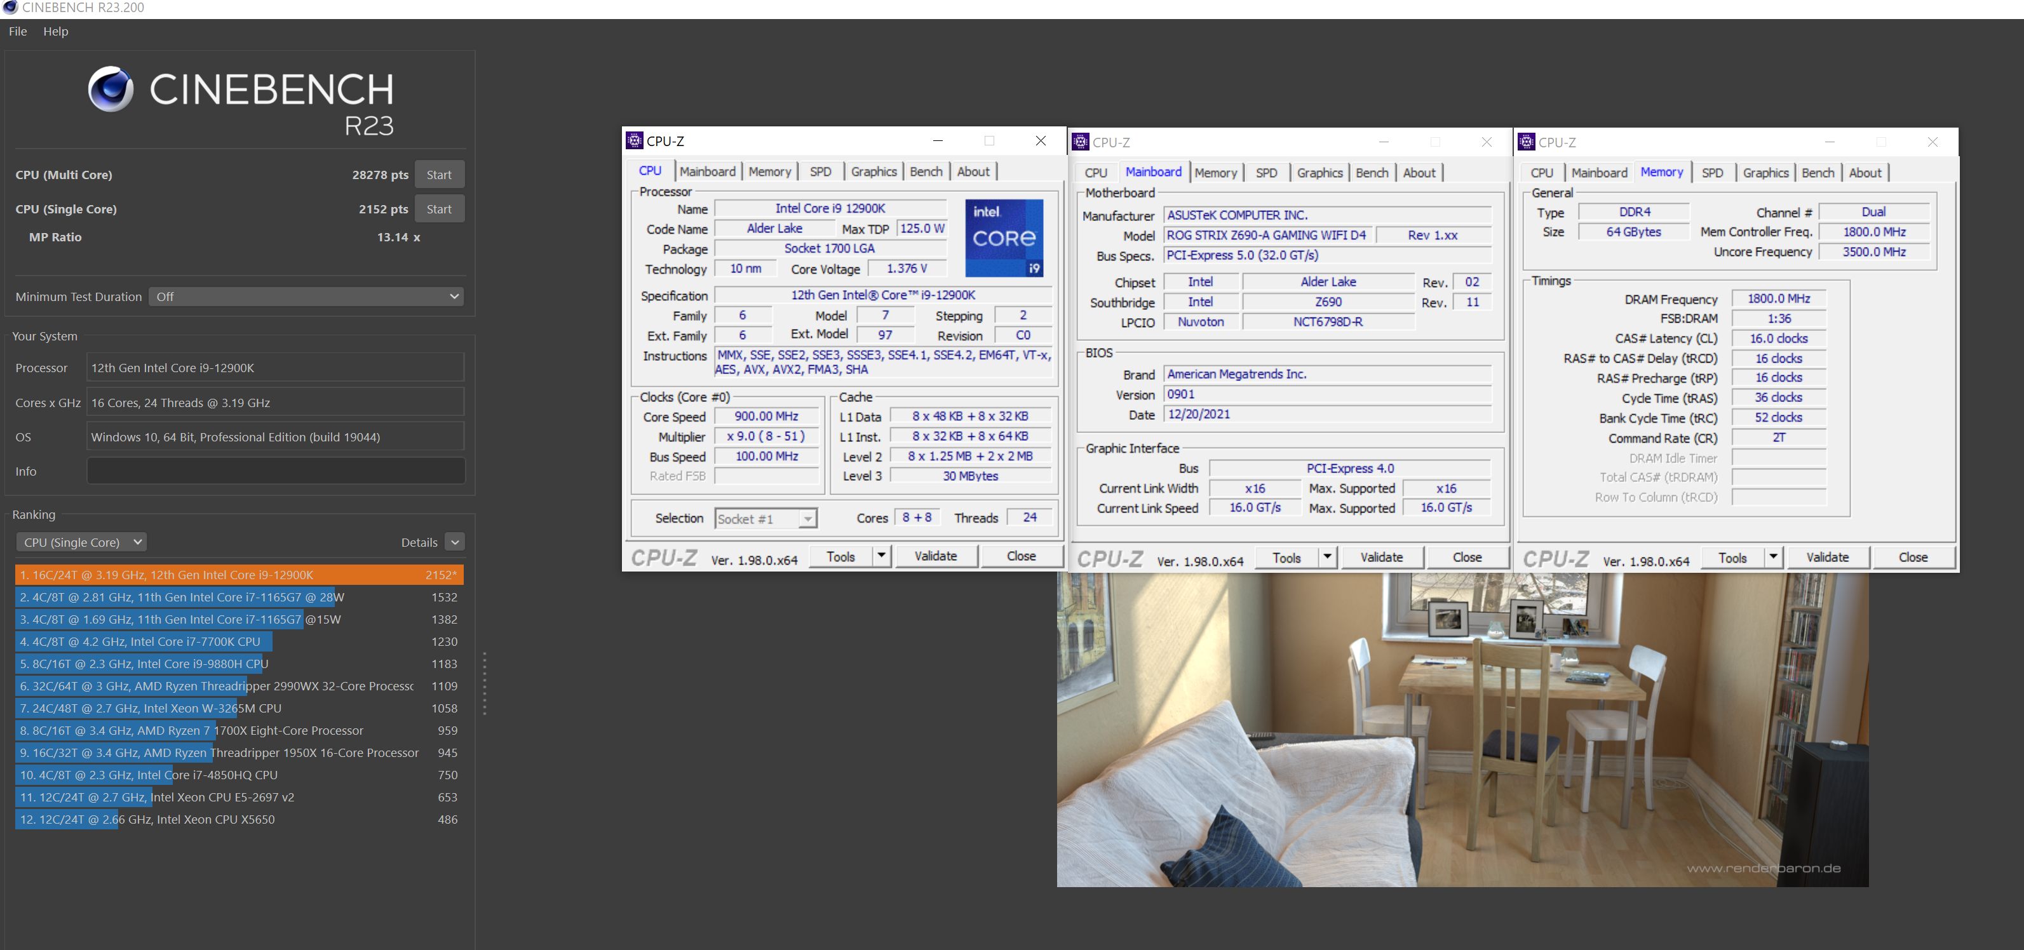2024x950 pixels.
Task: Open the CPU (Single Core) ranking dropdown
Action: [81, 542]
